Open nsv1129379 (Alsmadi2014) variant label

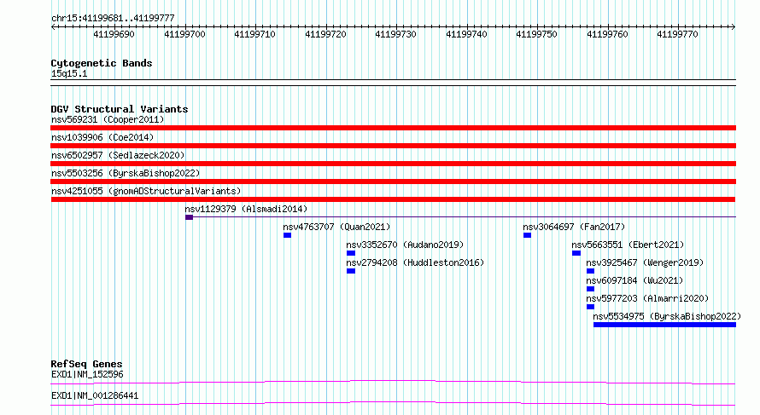click(246, 209)
